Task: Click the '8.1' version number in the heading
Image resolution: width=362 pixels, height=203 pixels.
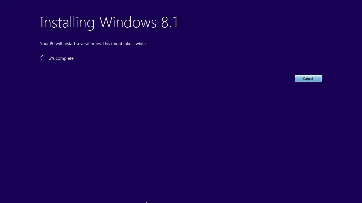Action: click(170, 22)
